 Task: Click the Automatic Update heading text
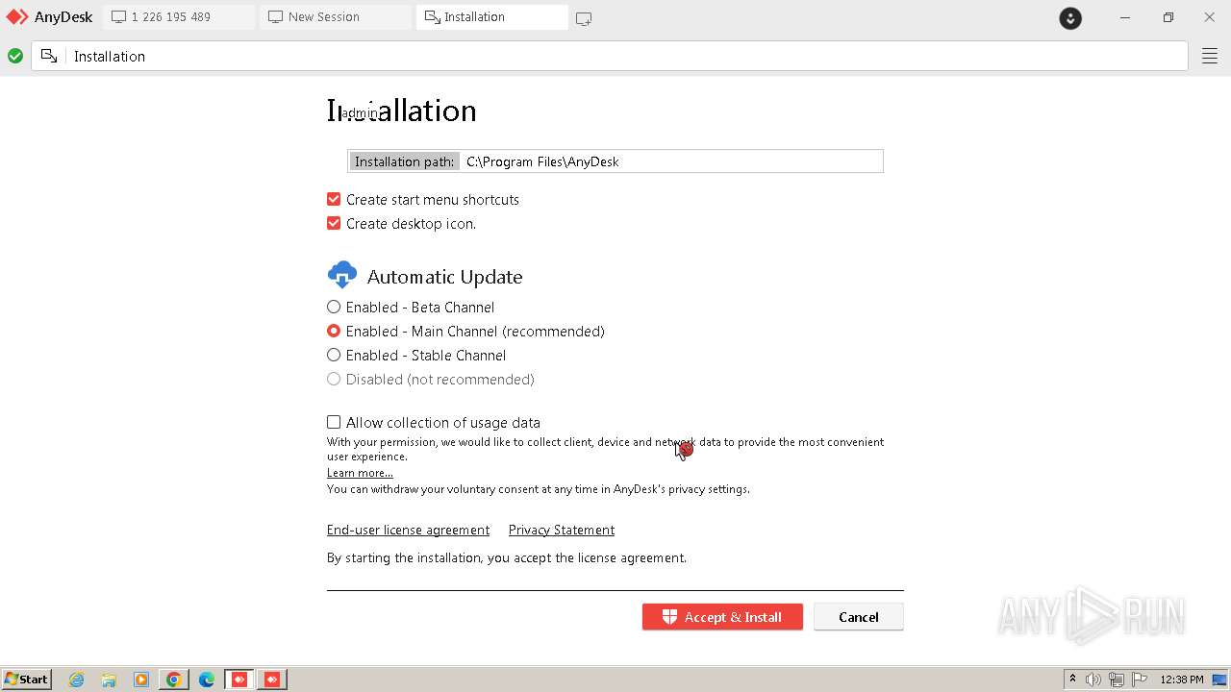click(444, 277)
